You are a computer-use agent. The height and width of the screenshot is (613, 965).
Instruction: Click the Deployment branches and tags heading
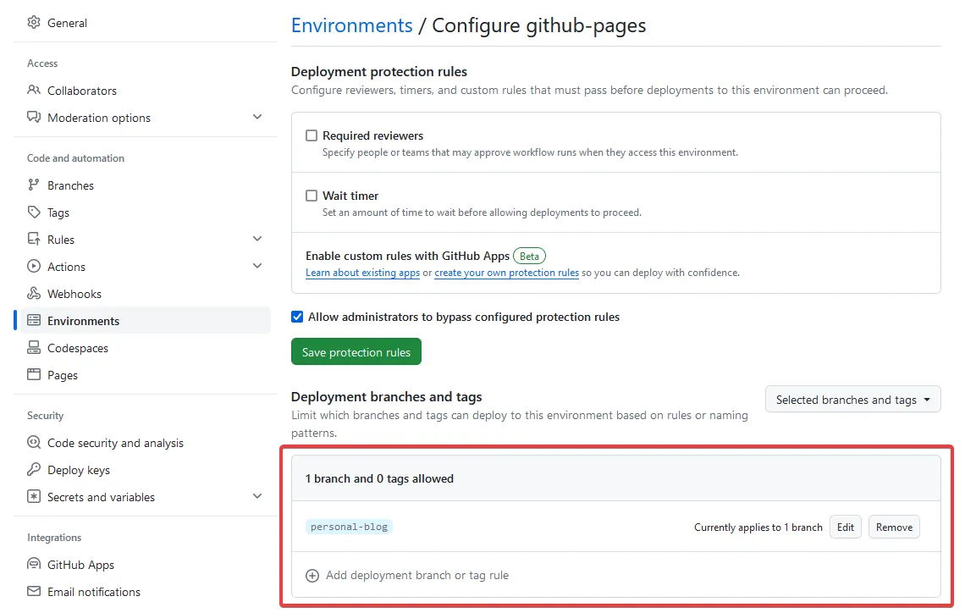point(387,397)
